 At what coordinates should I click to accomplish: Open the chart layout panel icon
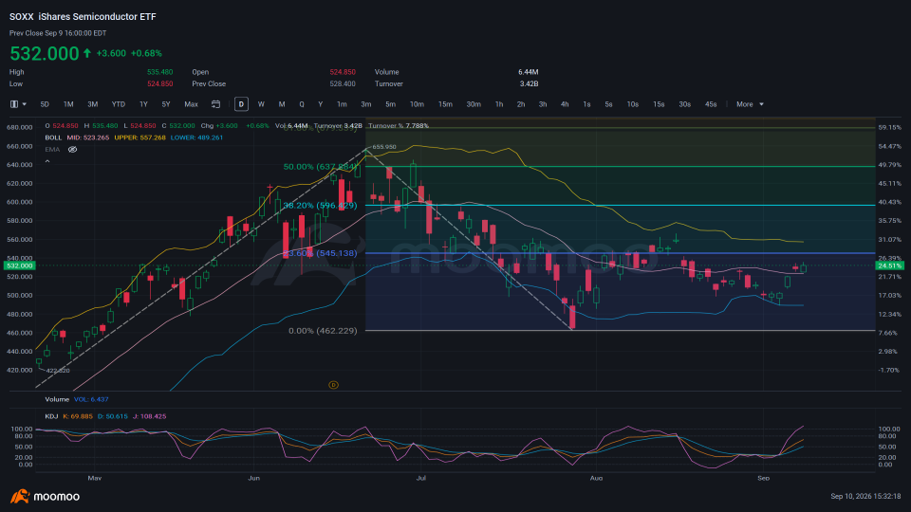[x=14, y=104]
